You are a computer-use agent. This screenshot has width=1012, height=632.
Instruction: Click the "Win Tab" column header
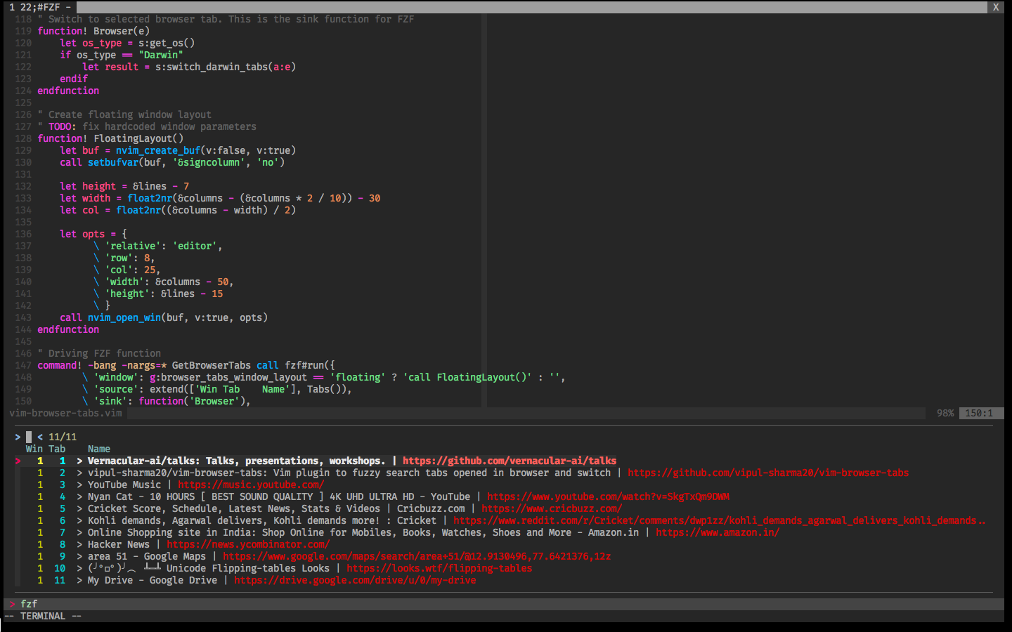[x=46, y=449]
